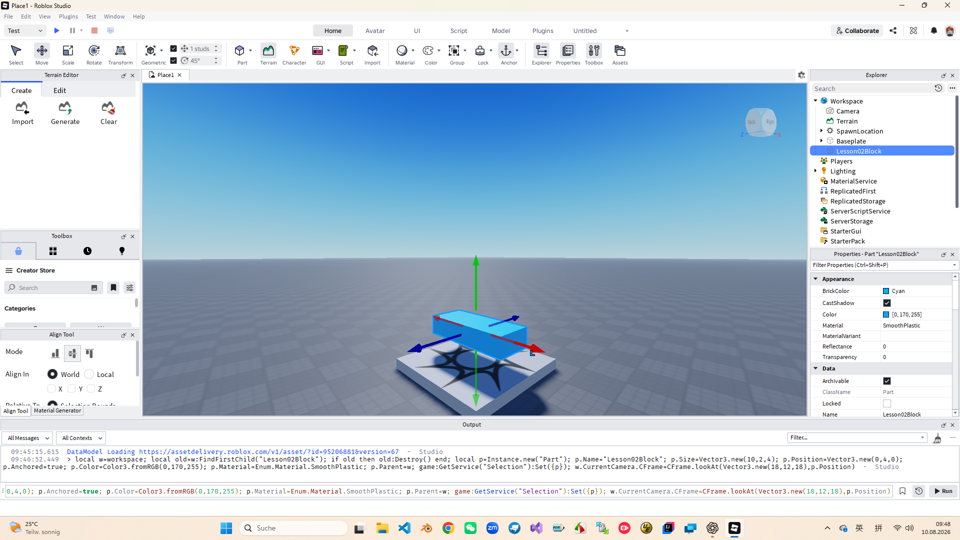Clear terrain in Terrain Editor
The image size is (960, 540).
(108, 113)
